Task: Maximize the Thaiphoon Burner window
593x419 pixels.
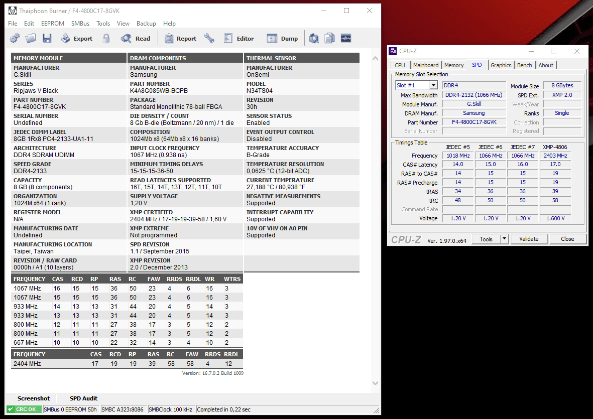Action: click(x=346, y=11)
